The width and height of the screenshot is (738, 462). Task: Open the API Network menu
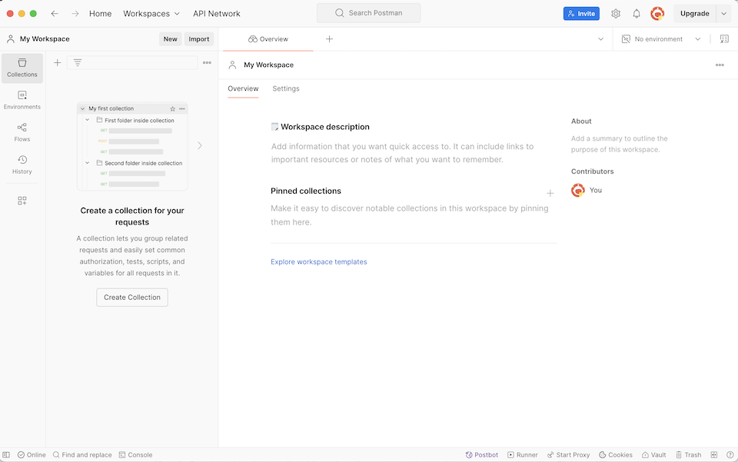click(216, 13)
